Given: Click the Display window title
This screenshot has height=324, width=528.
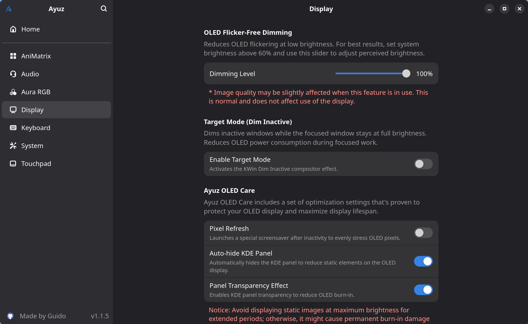Looking at the screenshot, I should pyautogui.click(x=321, y=9).
